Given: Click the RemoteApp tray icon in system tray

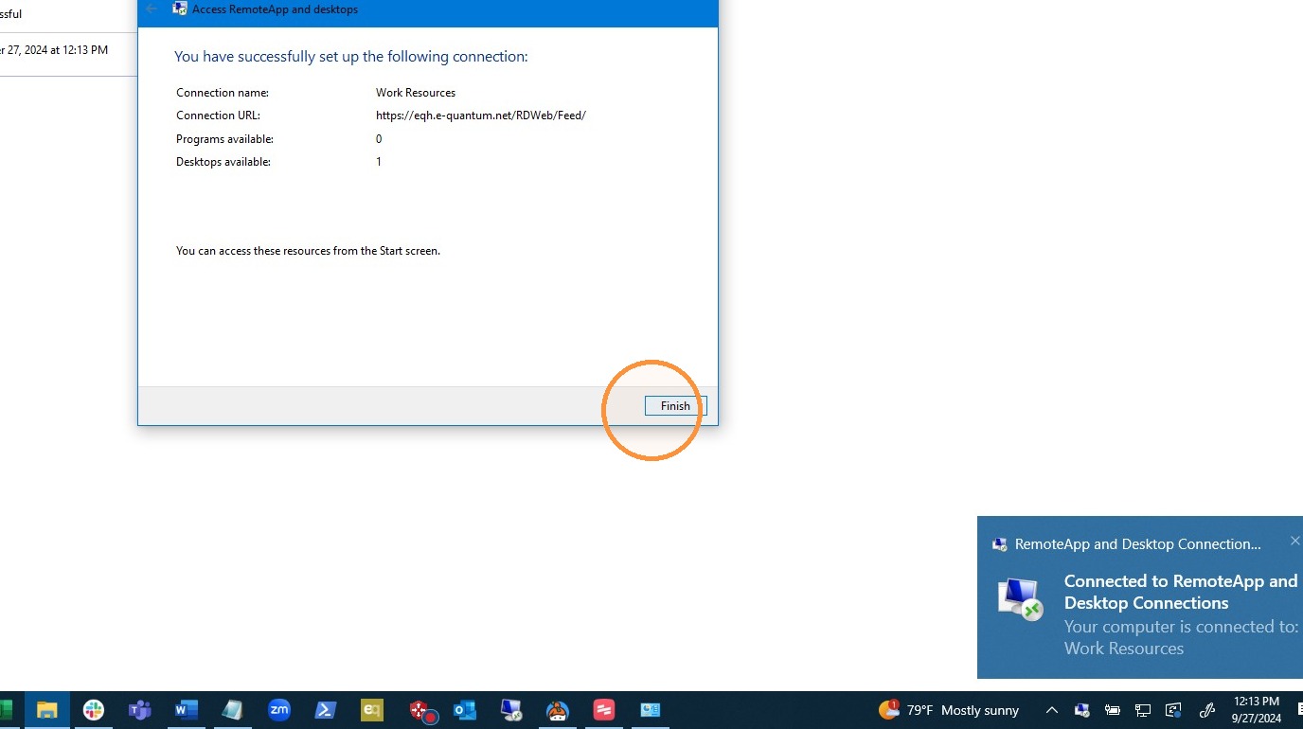Looking at the screenshot, I should 1082,710.
